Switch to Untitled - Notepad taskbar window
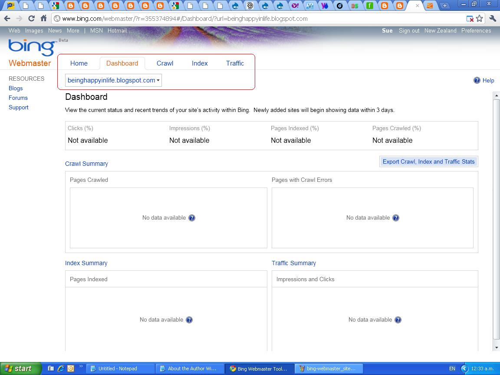The height and width of the screenshot is (375, 500). click(120, 368)
